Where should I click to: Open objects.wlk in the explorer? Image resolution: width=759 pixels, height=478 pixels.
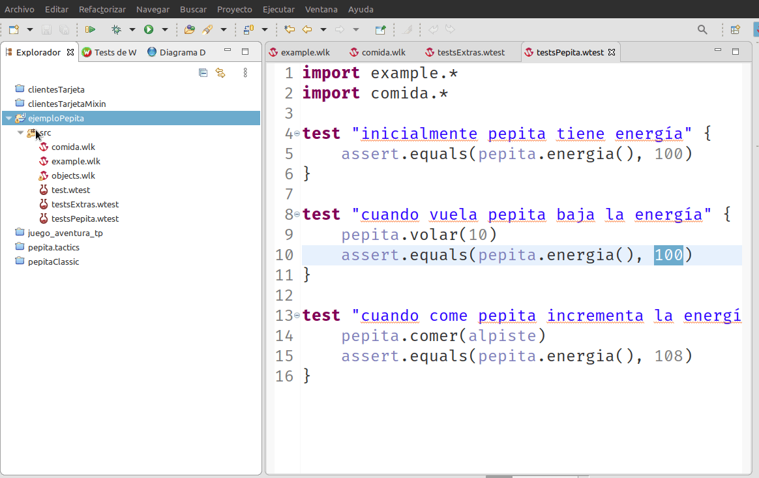[x=73, y=175]
